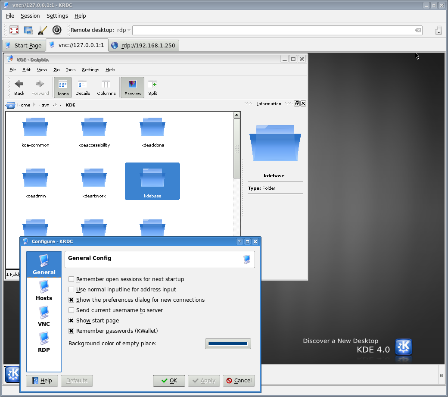The height and width of the screenshot is (397, 448).
Task: Click Back in Dolphin toolbar
Action: (19, 88)
